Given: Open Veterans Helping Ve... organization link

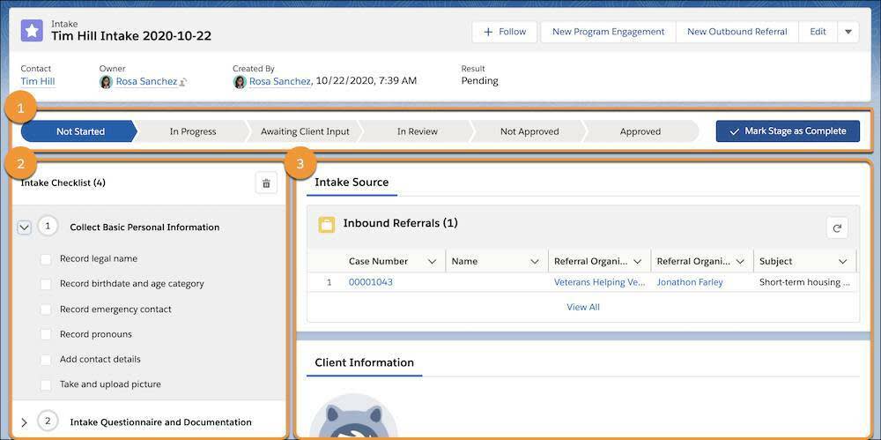Looking at the screenshot, I should tap(599, 282).
